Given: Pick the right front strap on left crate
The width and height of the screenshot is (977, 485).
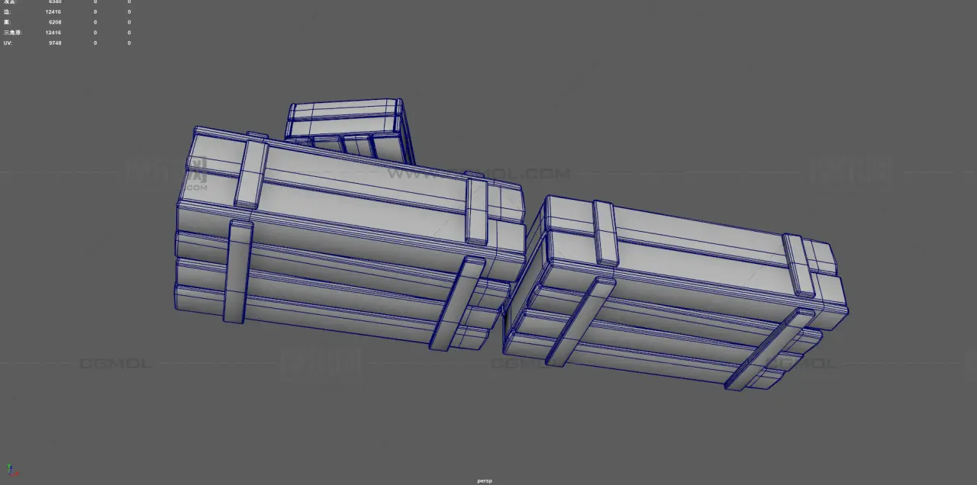Looking at the screenshot, I should tap(456, 304).
